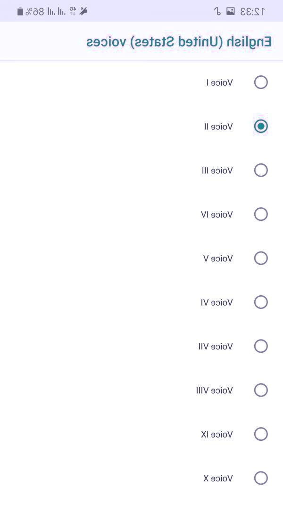
Task: Tap the muted sound status icon
Action: [83, 11]
